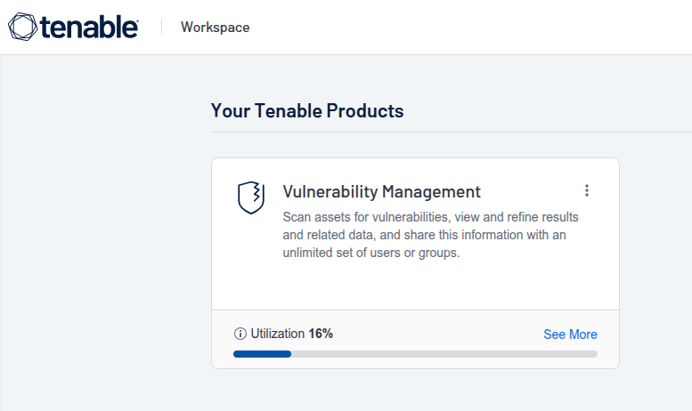Viewport: 692px width, 411px height.
Task: Select the Your Tenable Products heading
Action: tap(307, 111)
